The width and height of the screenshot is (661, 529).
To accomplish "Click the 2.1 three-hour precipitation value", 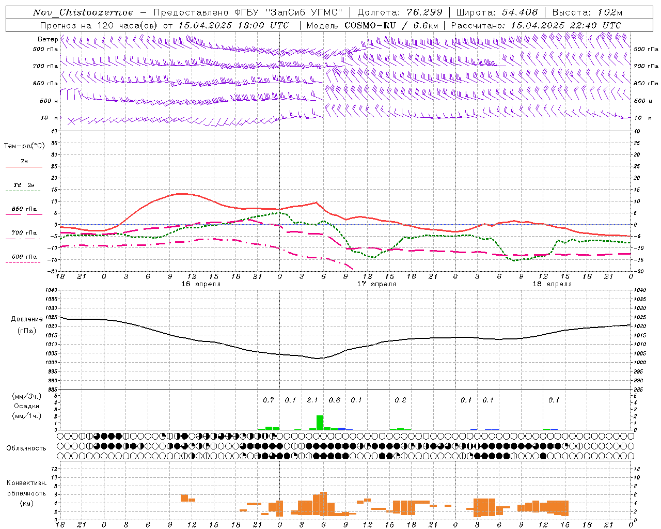I will click(312, 400).
